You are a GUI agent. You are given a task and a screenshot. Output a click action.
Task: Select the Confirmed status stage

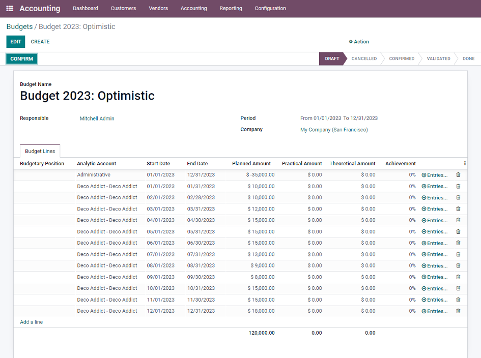pyautogui.click(x=402, y=58)
